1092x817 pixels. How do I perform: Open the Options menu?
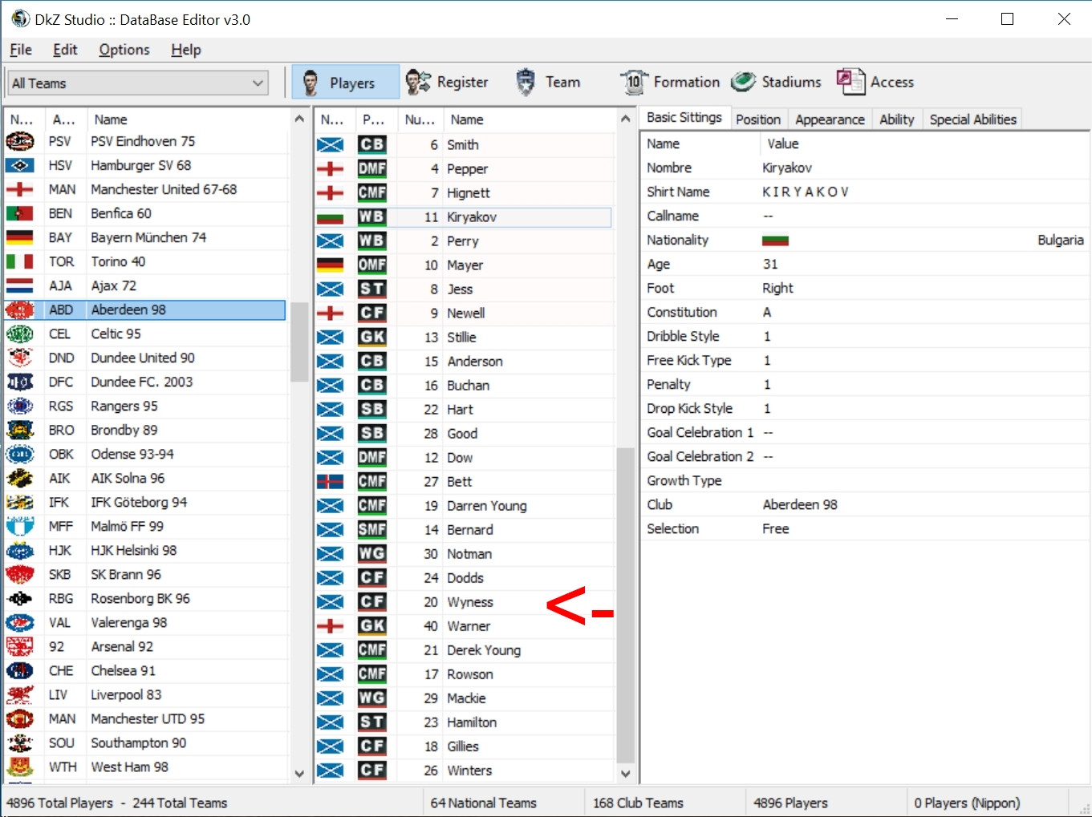124,50
